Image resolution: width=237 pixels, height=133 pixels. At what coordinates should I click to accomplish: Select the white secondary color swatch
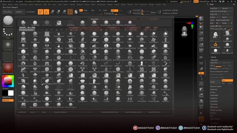click(x=11, y=93)
